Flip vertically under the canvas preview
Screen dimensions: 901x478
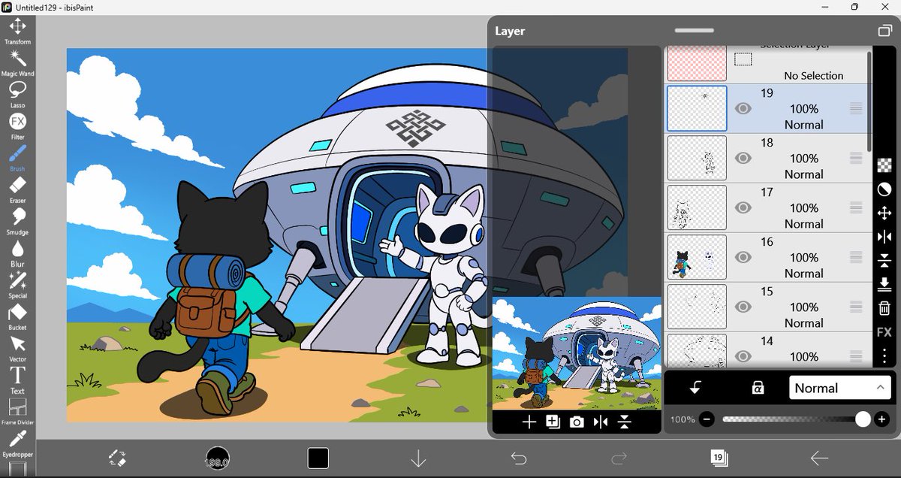tap(625, 422)
